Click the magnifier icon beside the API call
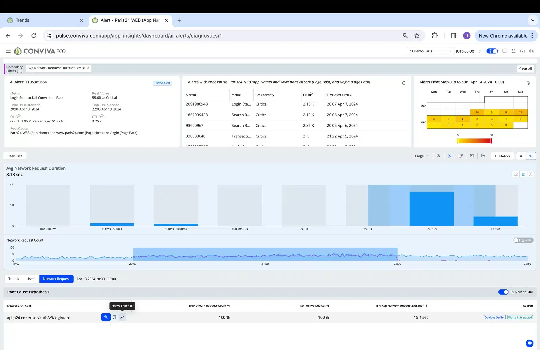This screenshot has width=540, height=350. [106, 317]
